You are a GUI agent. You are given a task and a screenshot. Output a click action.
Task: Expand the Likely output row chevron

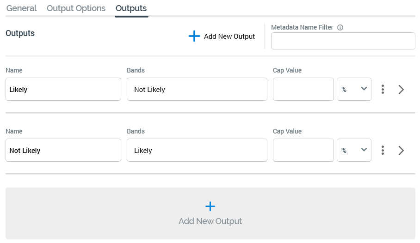pos(401,90)
